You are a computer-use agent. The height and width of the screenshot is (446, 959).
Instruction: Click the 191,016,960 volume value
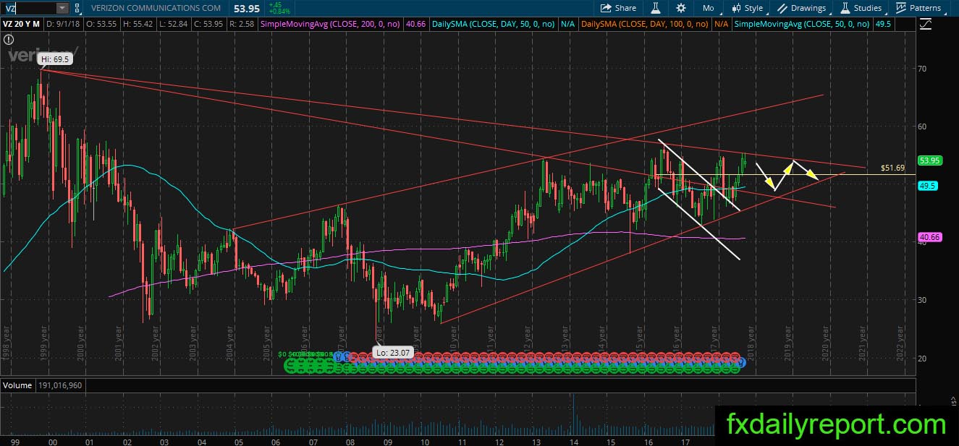click(x=59, y=385)
